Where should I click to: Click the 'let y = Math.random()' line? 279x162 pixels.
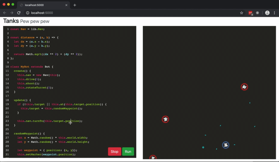(53, 142)
